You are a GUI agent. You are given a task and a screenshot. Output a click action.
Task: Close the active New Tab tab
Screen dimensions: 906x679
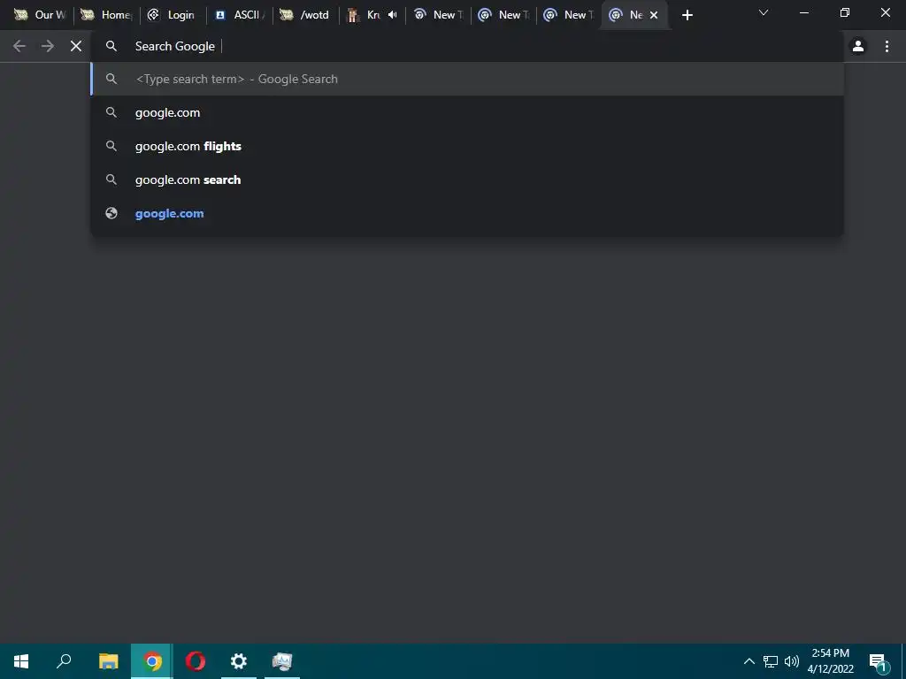pos(654,15)
